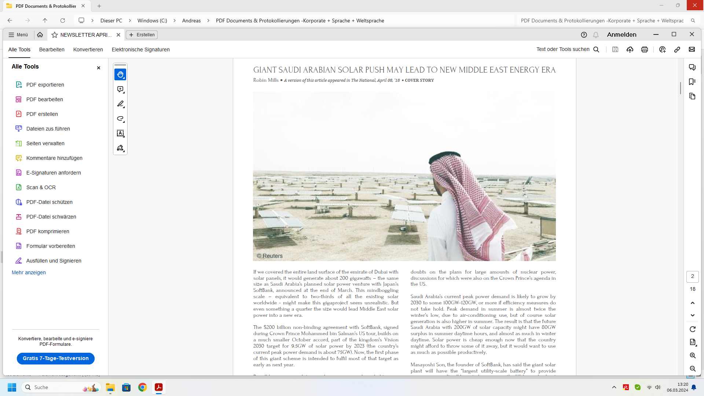Open Google Chrome from the taskbar
Viewport: 704px width, 396px height.
[x=143, y=387]
